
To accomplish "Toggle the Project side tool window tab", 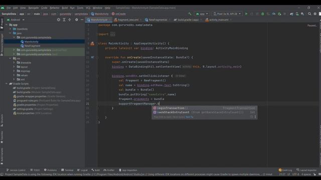I will [2, 24].
